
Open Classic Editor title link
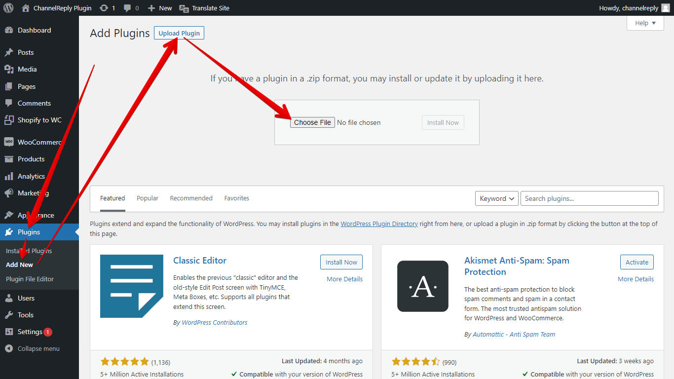[x=200, y=261]
